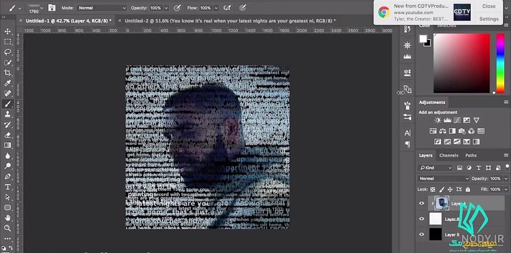Open the layer blend mode Normal dropdown
Screen dimensions: 511x253
pyautogui.click(x=443, y=179)
